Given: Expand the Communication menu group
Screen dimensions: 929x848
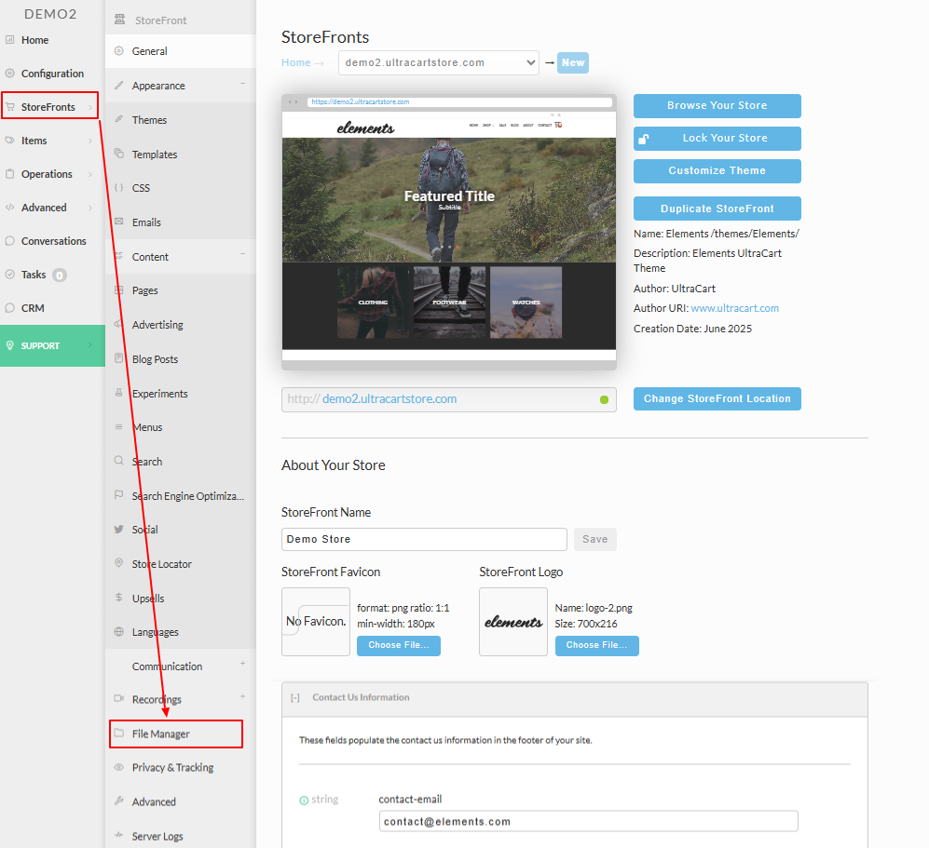Looking at the screenshot, I should (x=243, y=664).
